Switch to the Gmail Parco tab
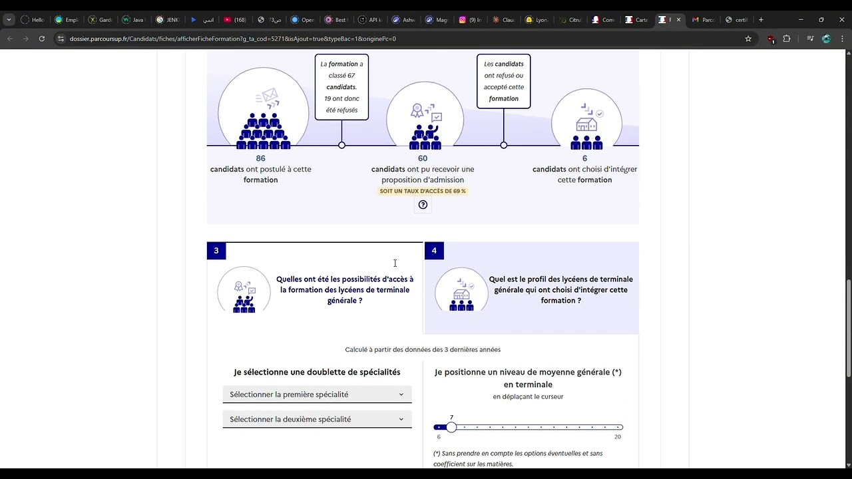Viewport: 852px width, 479px height. 704,20
